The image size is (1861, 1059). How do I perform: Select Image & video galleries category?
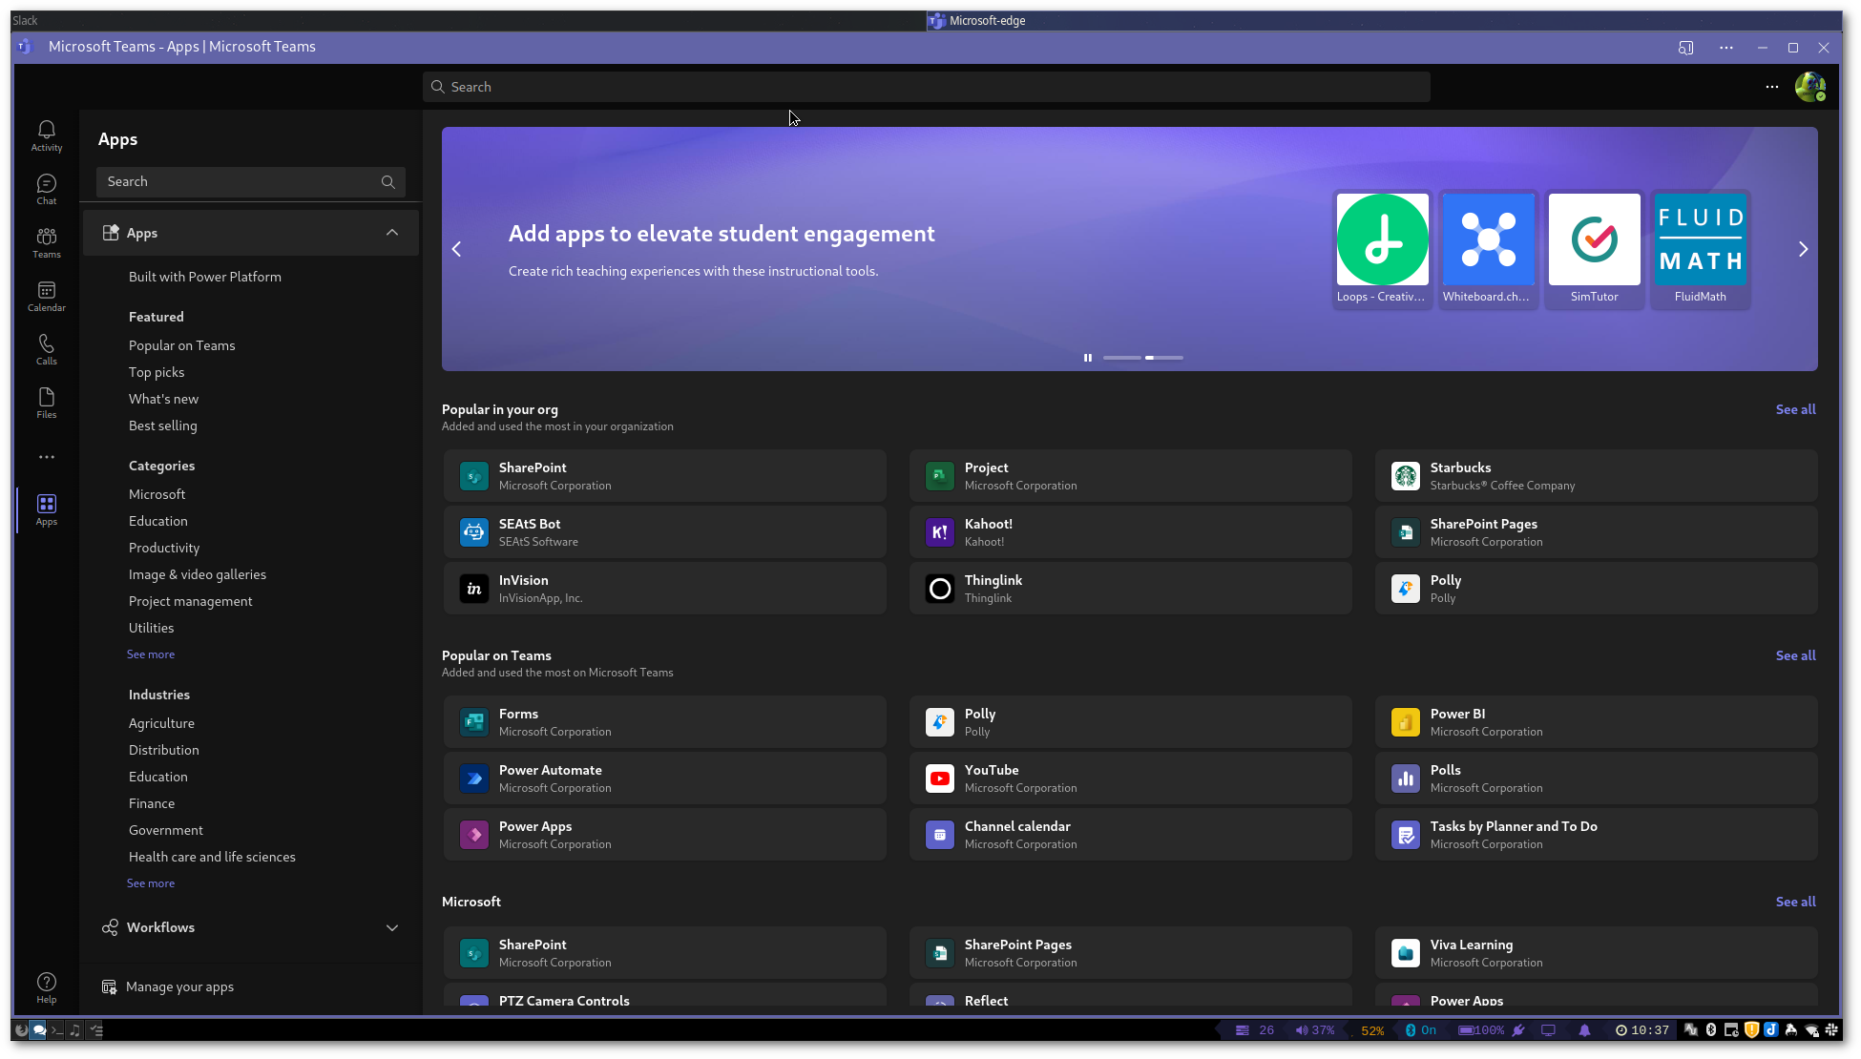198,574
